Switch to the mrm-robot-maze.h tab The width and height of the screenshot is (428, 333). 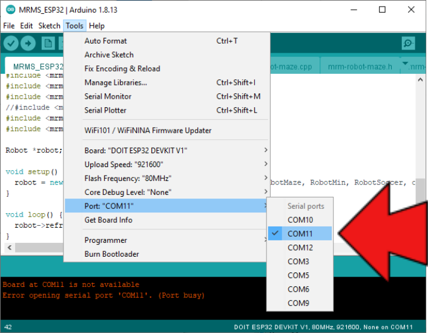pyautogui.click(x=360, y=67)
